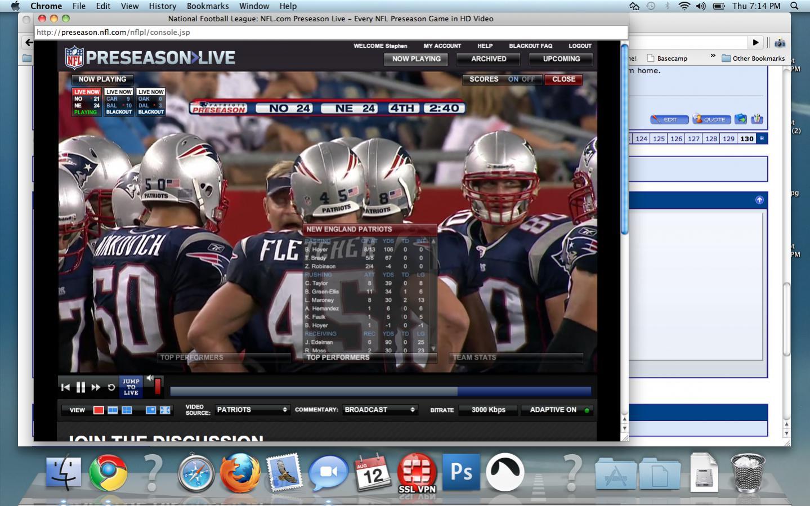Click the NFL Preseason Live logo
The image size is (810, 506).
point(150,57)
